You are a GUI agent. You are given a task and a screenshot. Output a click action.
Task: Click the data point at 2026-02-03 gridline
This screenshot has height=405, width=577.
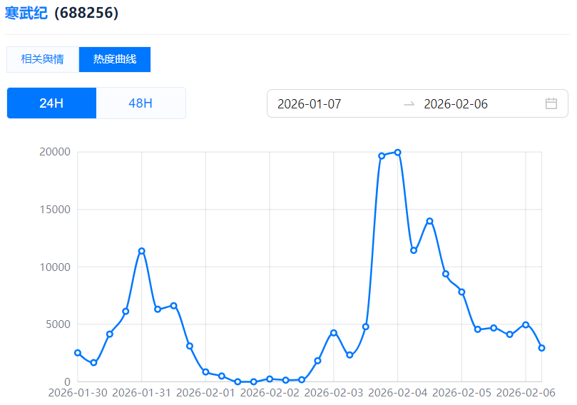coord(334,333)
